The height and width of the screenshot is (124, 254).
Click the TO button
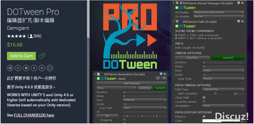click(x=107, y=116)
